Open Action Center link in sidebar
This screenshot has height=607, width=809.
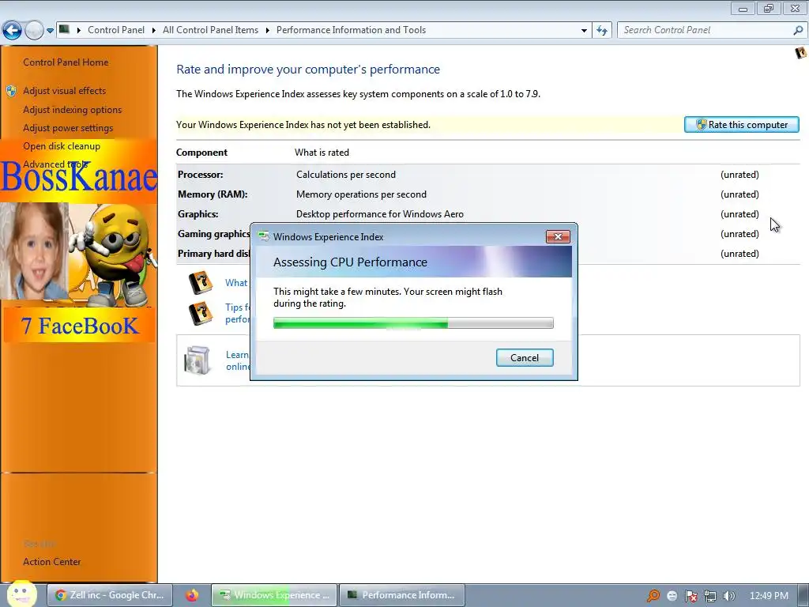coord(51,562)
